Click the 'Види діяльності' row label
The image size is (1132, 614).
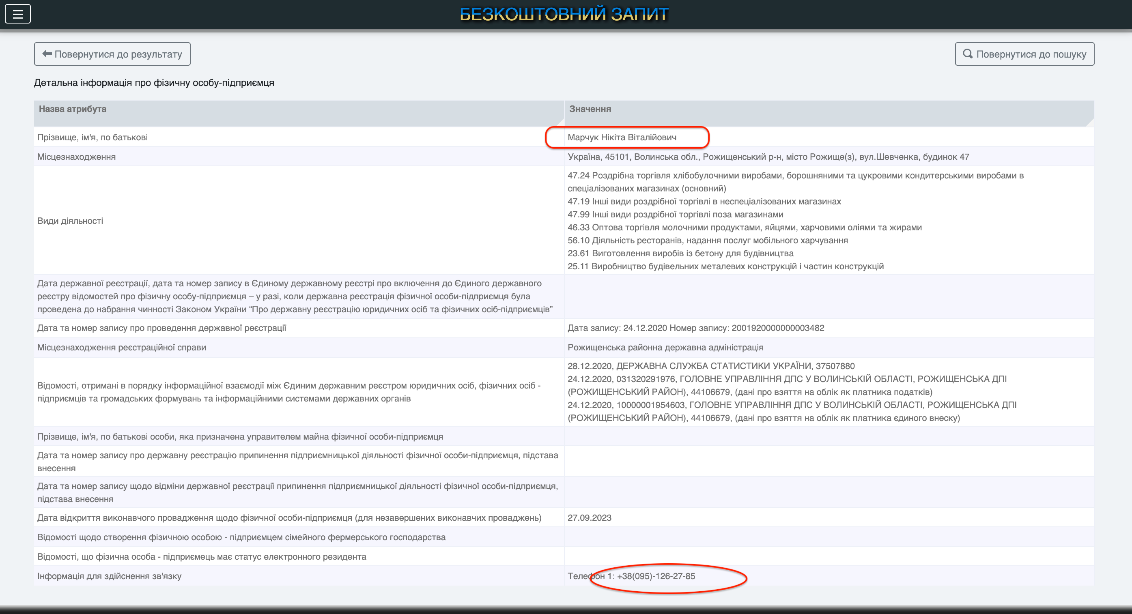pos(70,221)
